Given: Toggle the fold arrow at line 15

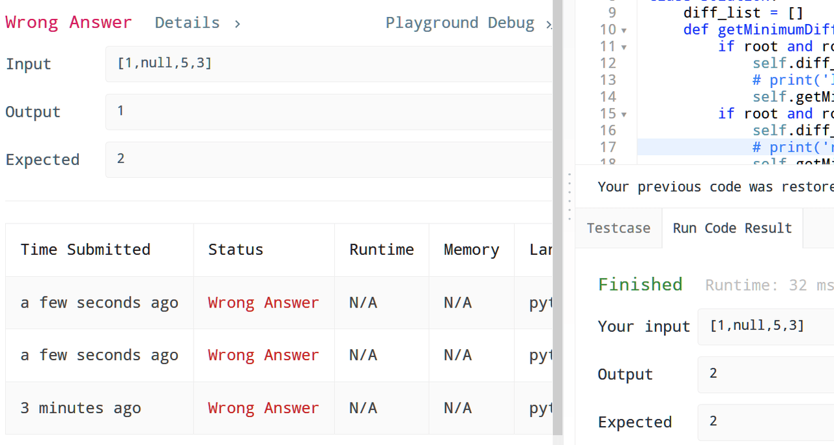Looking at the screenshot, I should [624, 114].
